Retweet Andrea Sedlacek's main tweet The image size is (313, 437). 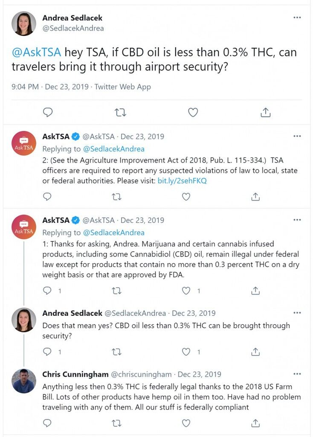120,113
